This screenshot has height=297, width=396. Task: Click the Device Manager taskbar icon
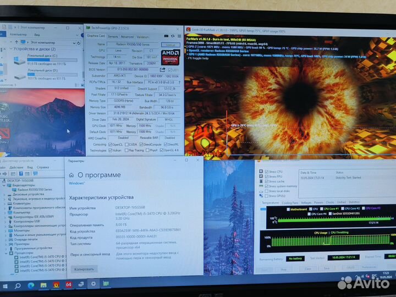(x=81, y=284)
